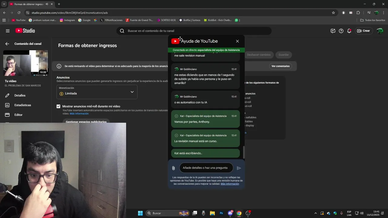Click Chrome profile avatar in toolbar
The image size is (388, 218).
click(x=376, y=13)
